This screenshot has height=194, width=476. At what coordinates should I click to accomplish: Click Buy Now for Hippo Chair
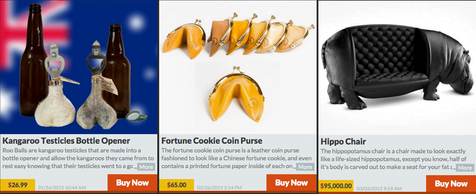click(451, 184)
